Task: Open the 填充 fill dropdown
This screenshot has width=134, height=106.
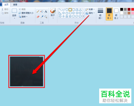Action: 90,13
